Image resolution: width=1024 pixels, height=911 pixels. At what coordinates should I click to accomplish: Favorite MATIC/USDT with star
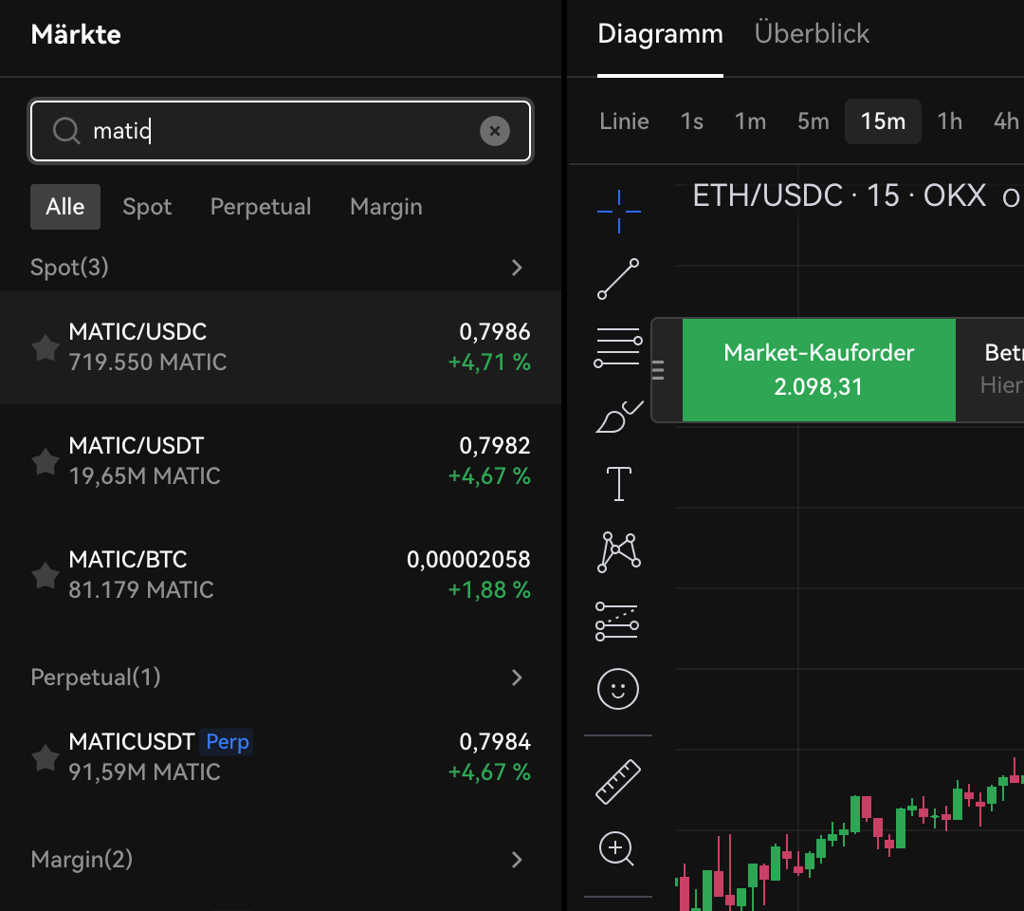tap(46, 461)
